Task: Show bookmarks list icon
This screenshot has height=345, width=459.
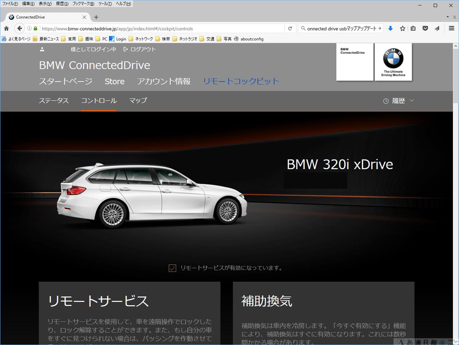Action: point(413,28)
